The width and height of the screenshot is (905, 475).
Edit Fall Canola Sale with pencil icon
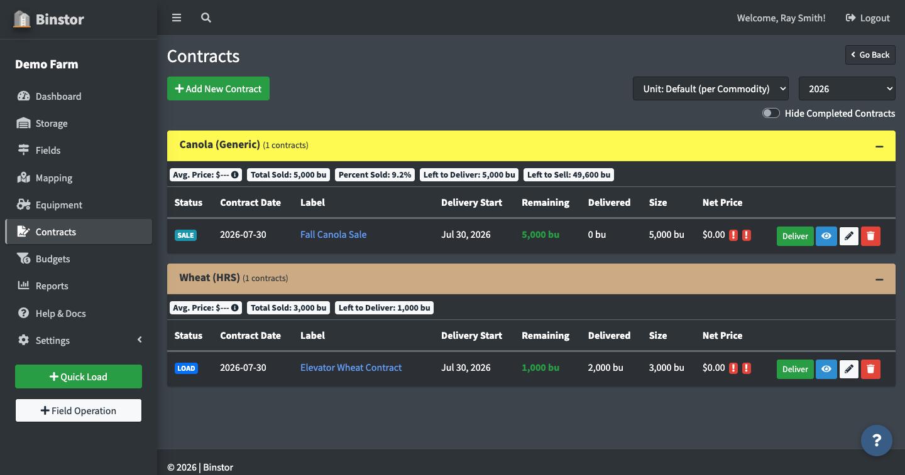coord(849,236)
